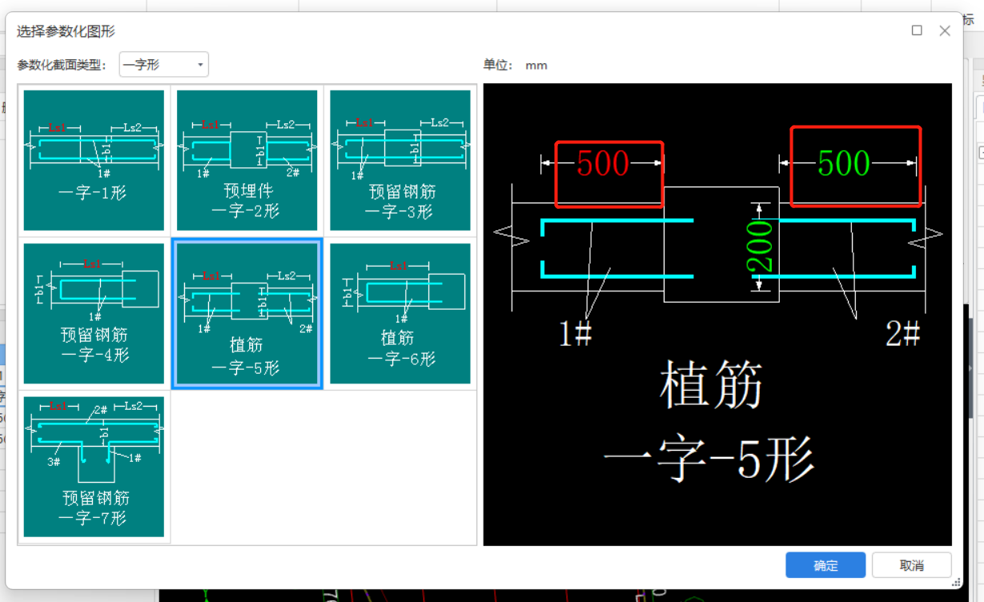Click the 单位: mm label

point(516,66)
